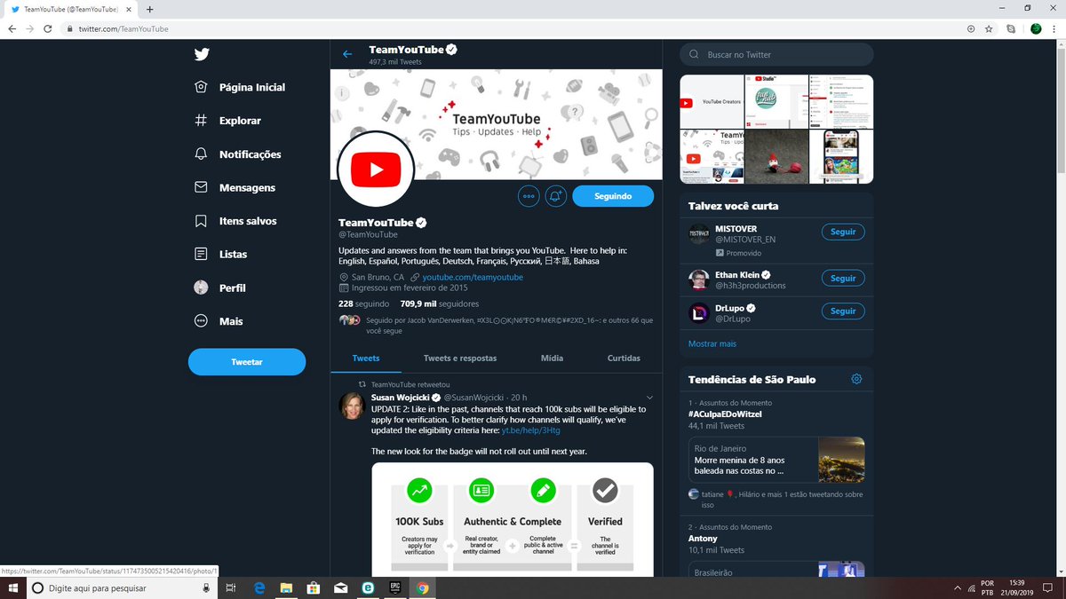Follow Ethan Klein with Seguir button
Image resolution: width=1066 pixels, height=599 pixels.
coord(843,278)
